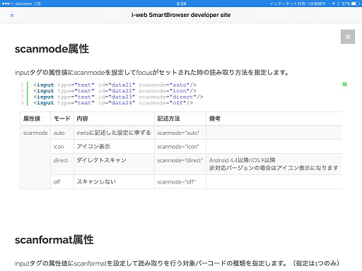Screen dimensions: 362x271
Task: Click the 備考 column header
Action: [274, 119]
